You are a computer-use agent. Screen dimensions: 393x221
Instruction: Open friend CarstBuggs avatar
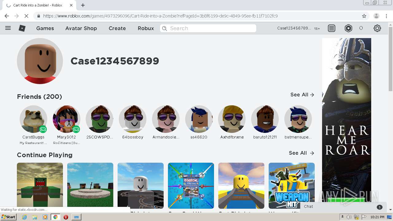pyautogui.click(x=33, y=119)
